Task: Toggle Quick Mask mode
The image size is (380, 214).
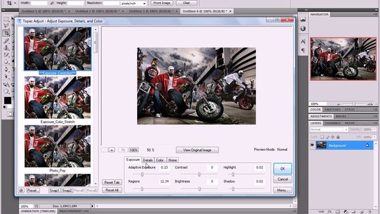Action: click(x=10, y=114)
